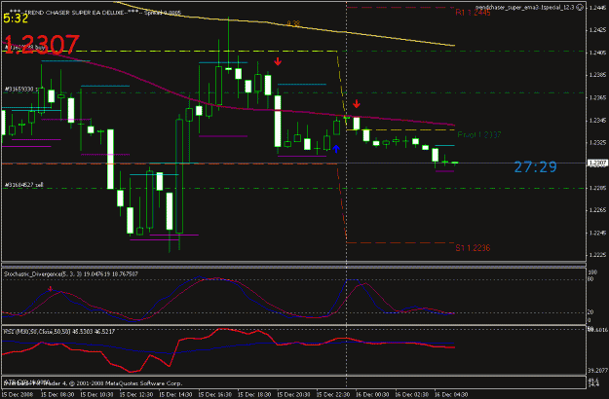Click the RSI scale value 39.2077
This screenshot has height=399, width=609.
pos(597,371)
